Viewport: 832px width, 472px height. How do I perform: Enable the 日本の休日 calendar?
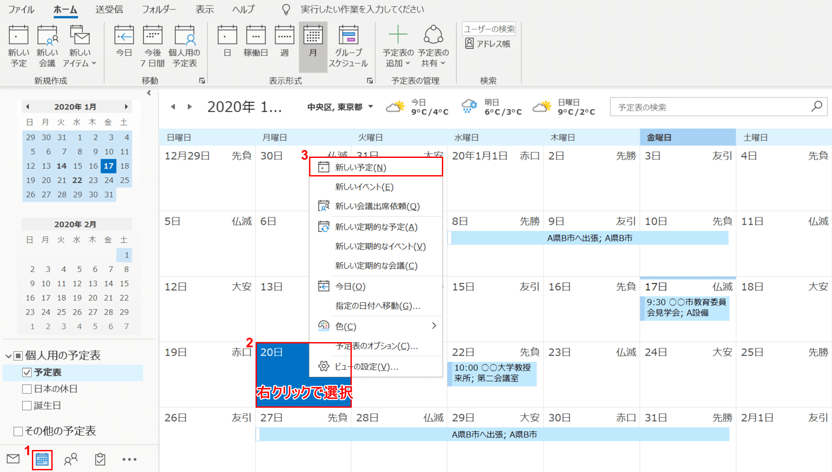(27, 389)
